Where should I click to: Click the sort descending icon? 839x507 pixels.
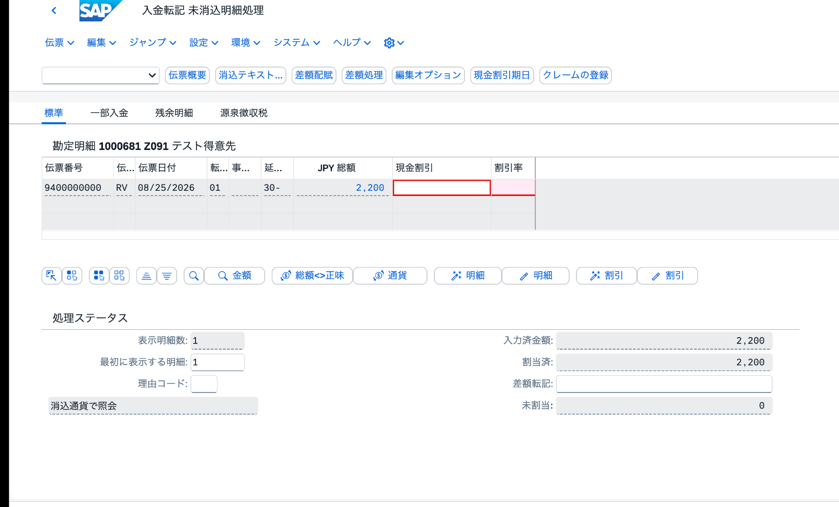tap(167, 275)
